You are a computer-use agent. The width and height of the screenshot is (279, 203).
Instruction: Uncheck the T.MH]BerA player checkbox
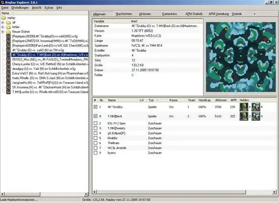tap(95, 116)
